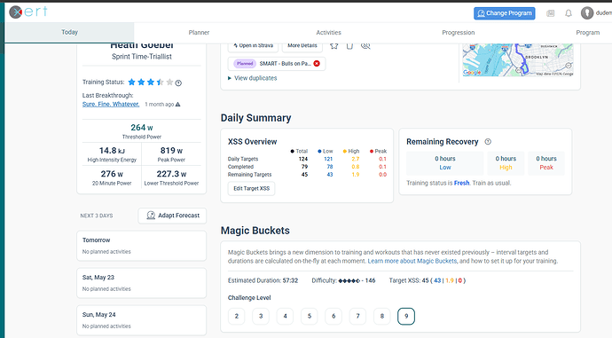Click the 227.3 W Lower Threshold Power value
The width and height of the screenshot is (612, 338).
point(171,174)
